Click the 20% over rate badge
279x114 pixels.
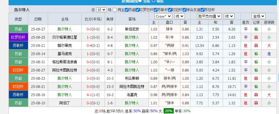click(x=168, y=111)
